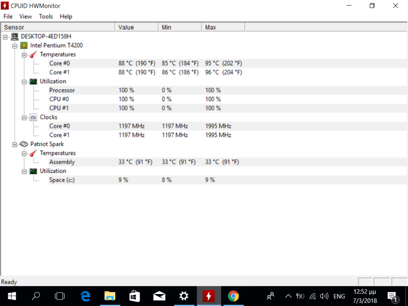Image resolution: width=408 pixels, height=306 pixels.
Task: Click the battery status tray icon
Action: point(300,296)
